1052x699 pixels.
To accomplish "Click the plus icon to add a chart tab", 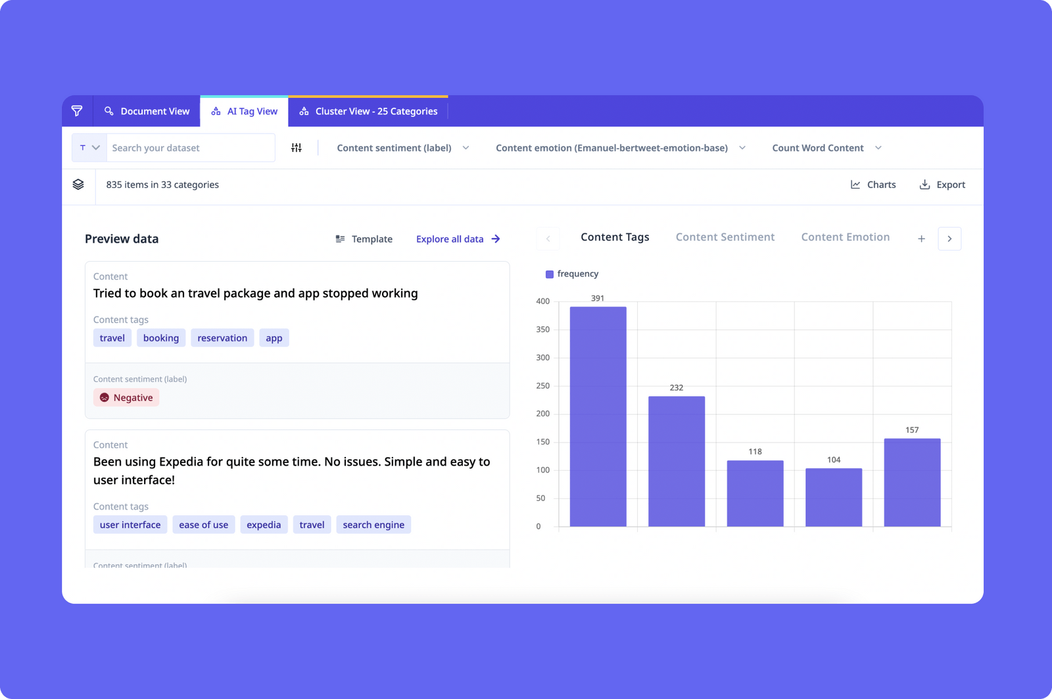I will coord(921,239).
